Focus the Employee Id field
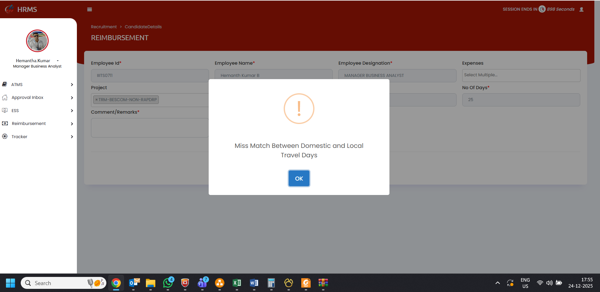This screenshot has width=600, height=292. point(150,76)
